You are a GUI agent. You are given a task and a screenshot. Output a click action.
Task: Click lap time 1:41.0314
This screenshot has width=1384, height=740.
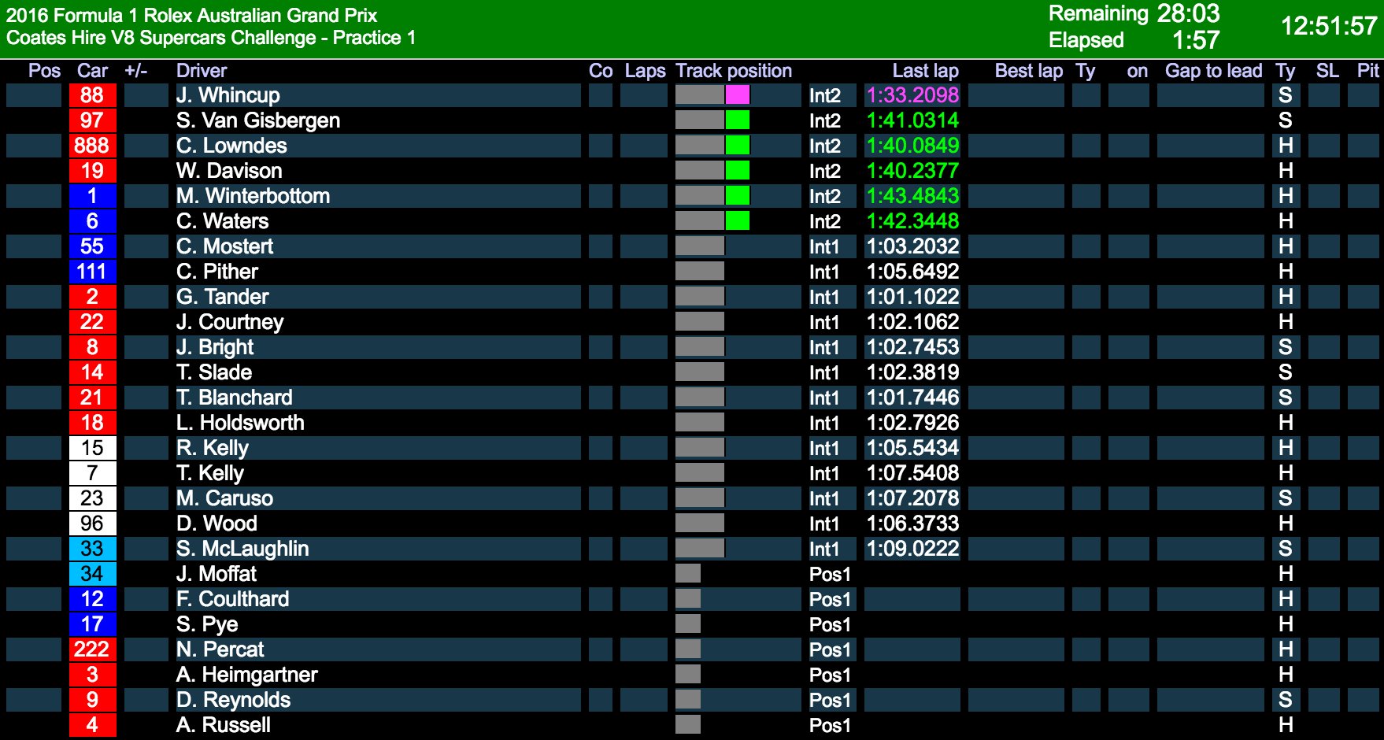click(x=912, y=120)
